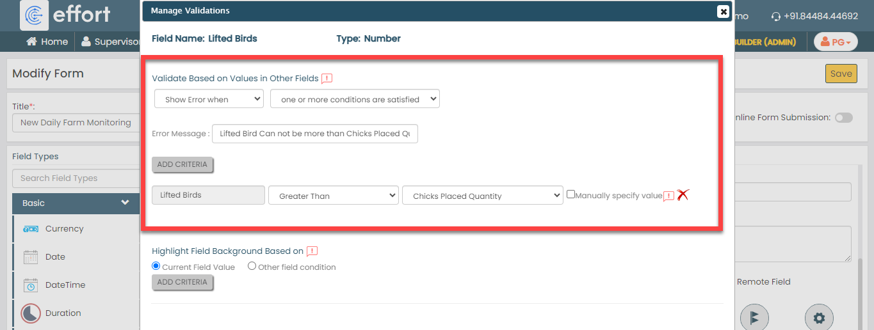Go to Home in navigation bar
Screen dimensions: 874x330
point(47,42)
